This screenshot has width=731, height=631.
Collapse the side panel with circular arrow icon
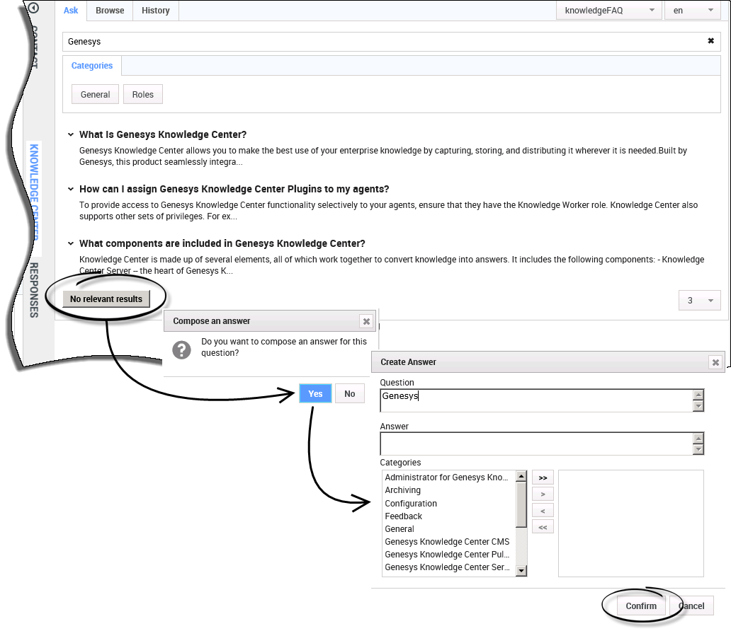pos(33,8)
